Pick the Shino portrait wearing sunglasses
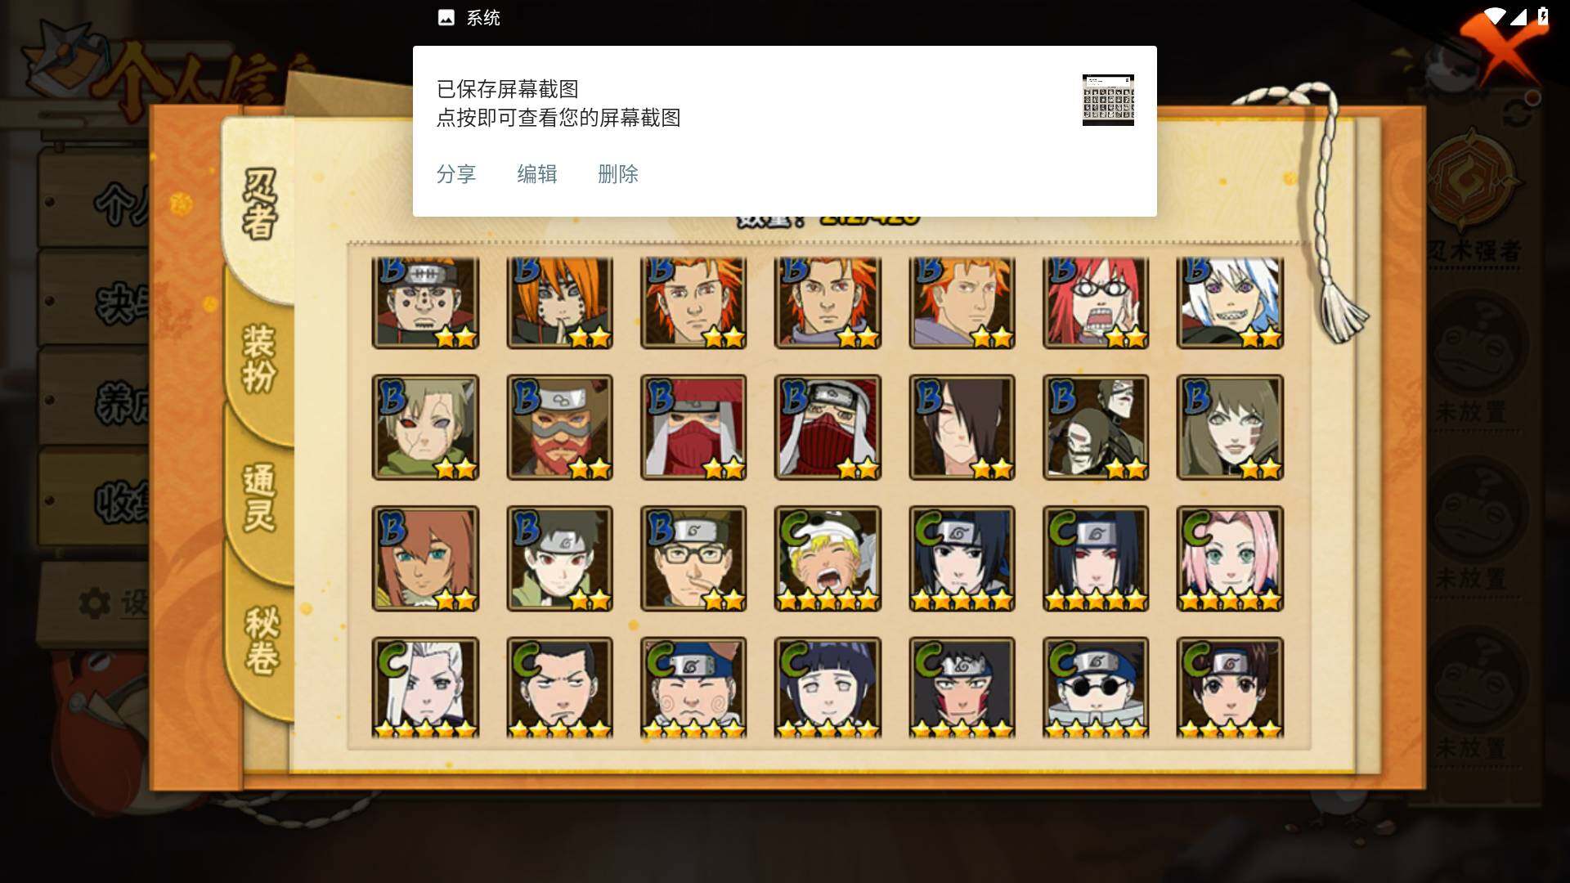This screenshot has width=1570, height=883. 1096,688
